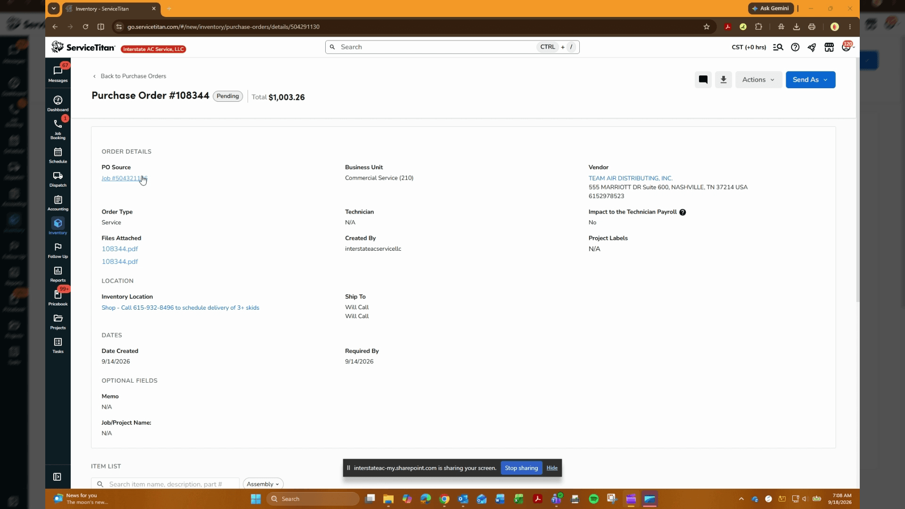Click the CST (+0 hrs) timezone label
Viewport: 905px width, 509px height.
[x=749, y=47]
